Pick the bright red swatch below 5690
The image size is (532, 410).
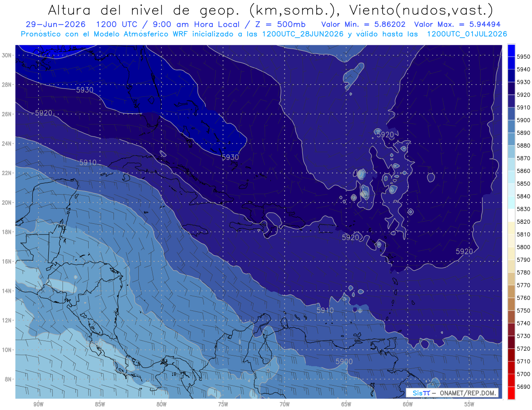point(511,393)
